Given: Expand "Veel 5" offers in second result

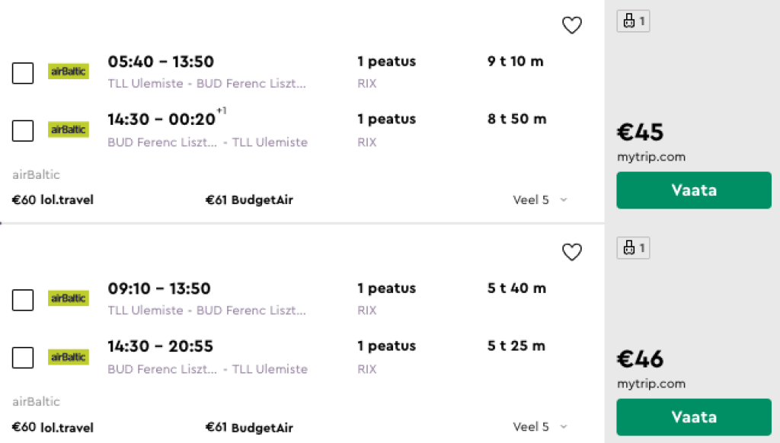Looking at the screenshot, I should click(540, 427).
